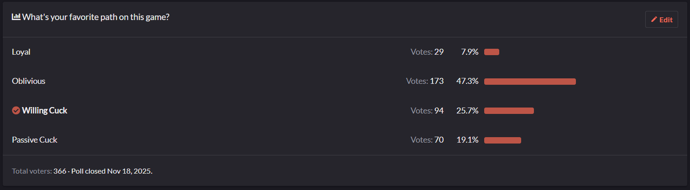Image resolution: width=690 pixels, height=190 pixels.
Task: Click the Loyal 7.9% result bar
Action: (x=491, y=52)
